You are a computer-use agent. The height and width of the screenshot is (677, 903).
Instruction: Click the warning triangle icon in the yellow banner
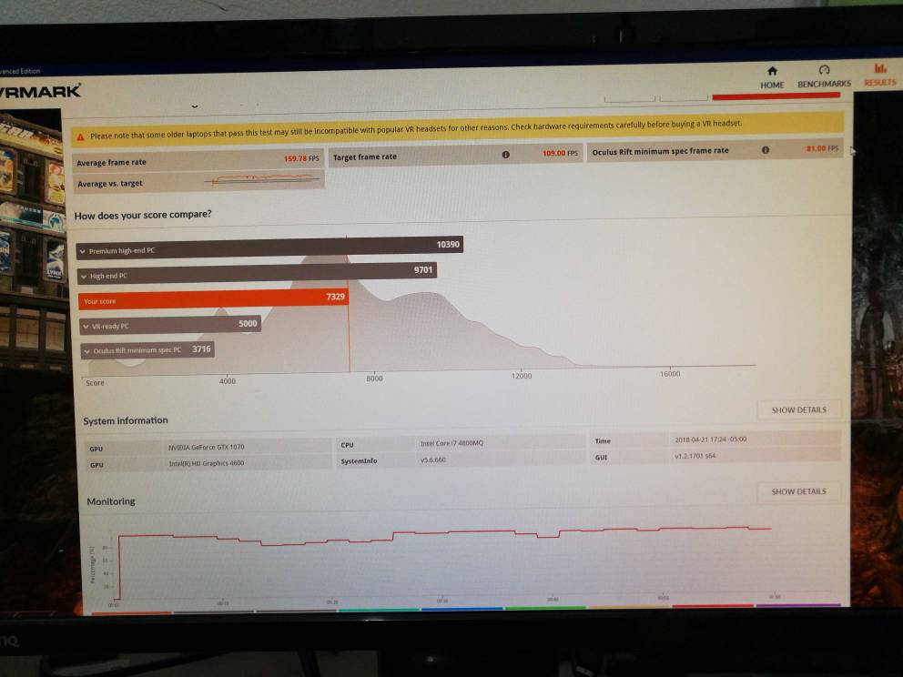pos(80,137)
